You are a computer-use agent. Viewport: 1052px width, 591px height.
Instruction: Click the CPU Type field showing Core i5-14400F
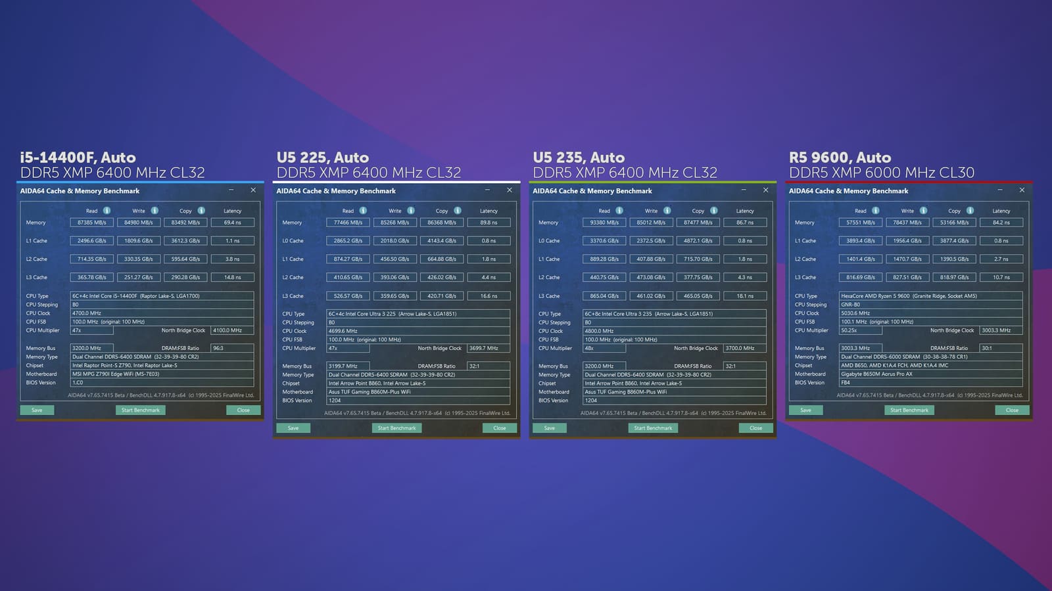162,296
